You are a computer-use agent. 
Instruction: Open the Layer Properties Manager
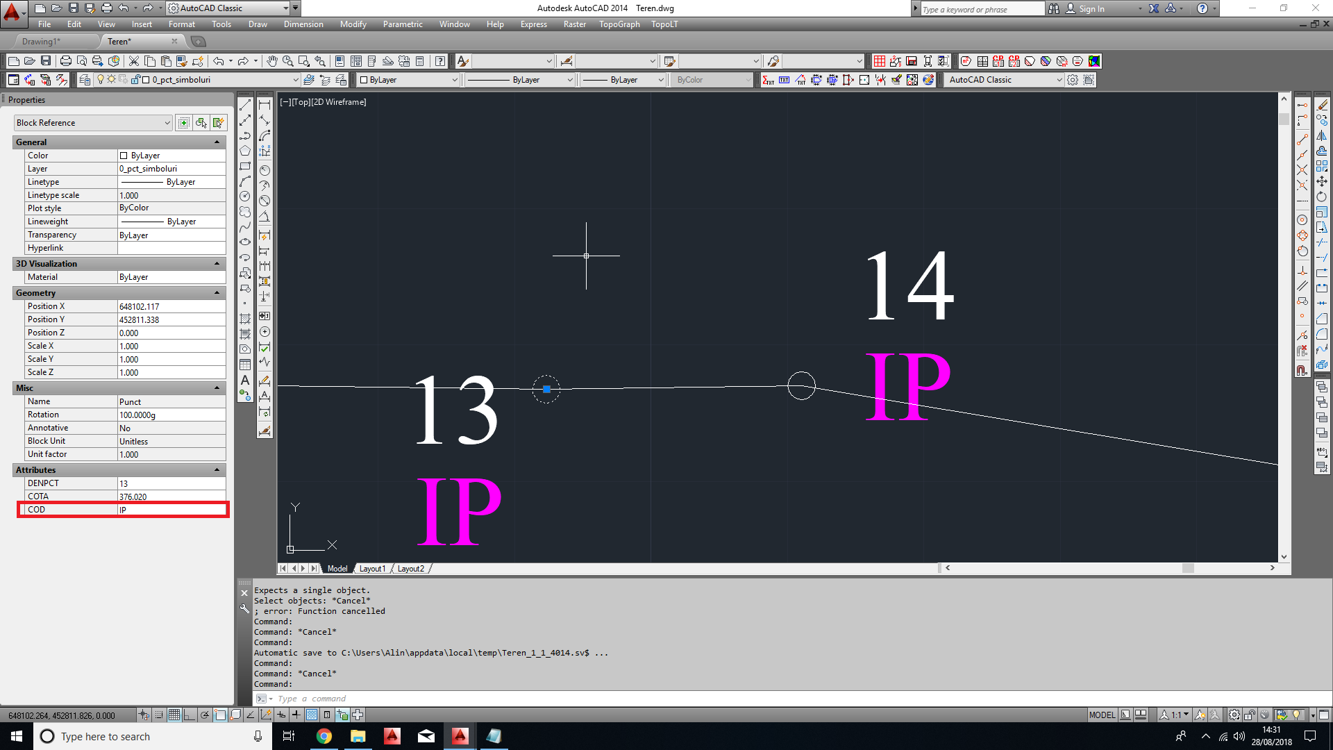(x=84, y=79)
